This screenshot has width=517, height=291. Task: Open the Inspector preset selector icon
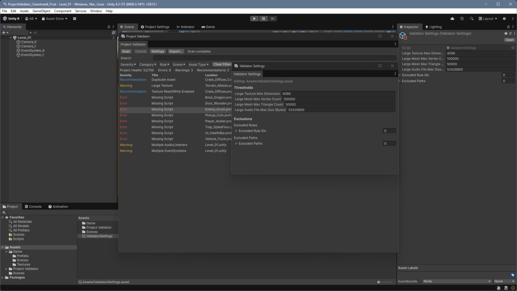[510, 33]
